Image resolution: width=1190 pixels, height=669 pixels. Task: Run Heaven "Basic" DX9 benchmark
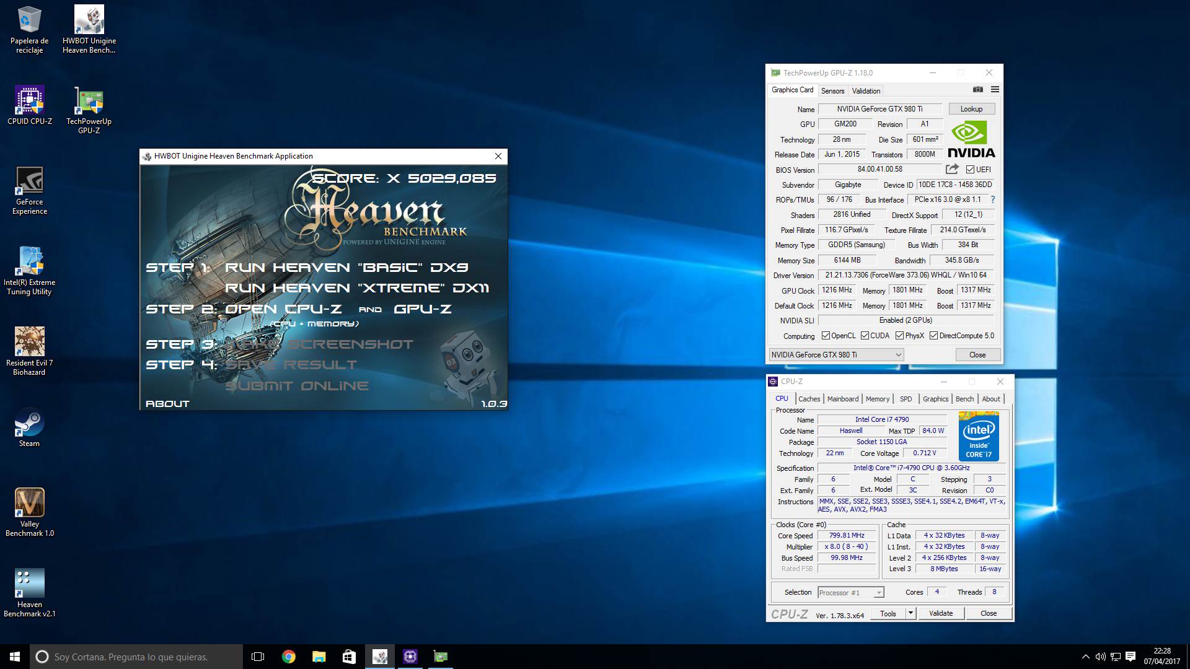(x=346, y=268)
